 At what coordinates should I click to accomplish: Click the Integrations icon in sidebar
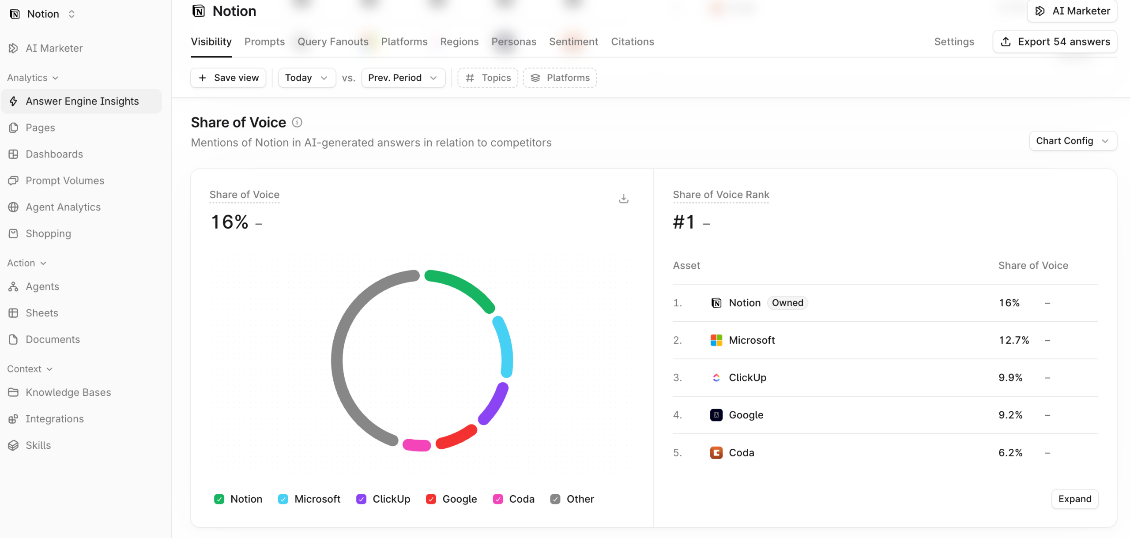coord(13,419)
